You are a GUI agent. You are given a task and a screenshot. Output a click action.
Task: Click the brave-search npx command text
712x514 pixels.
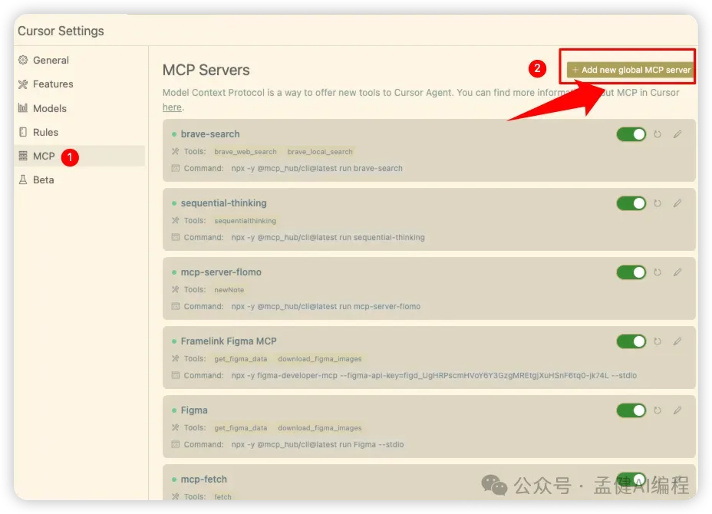[x=317, y=169]
